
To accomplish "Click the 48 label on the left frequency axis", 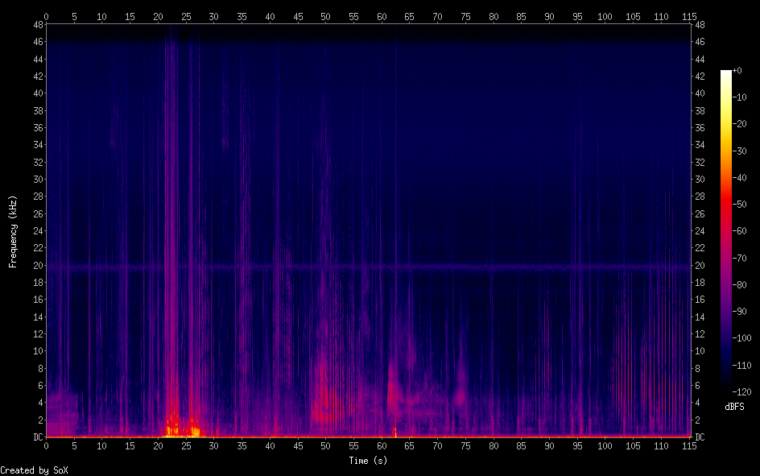I will (37, 24).
